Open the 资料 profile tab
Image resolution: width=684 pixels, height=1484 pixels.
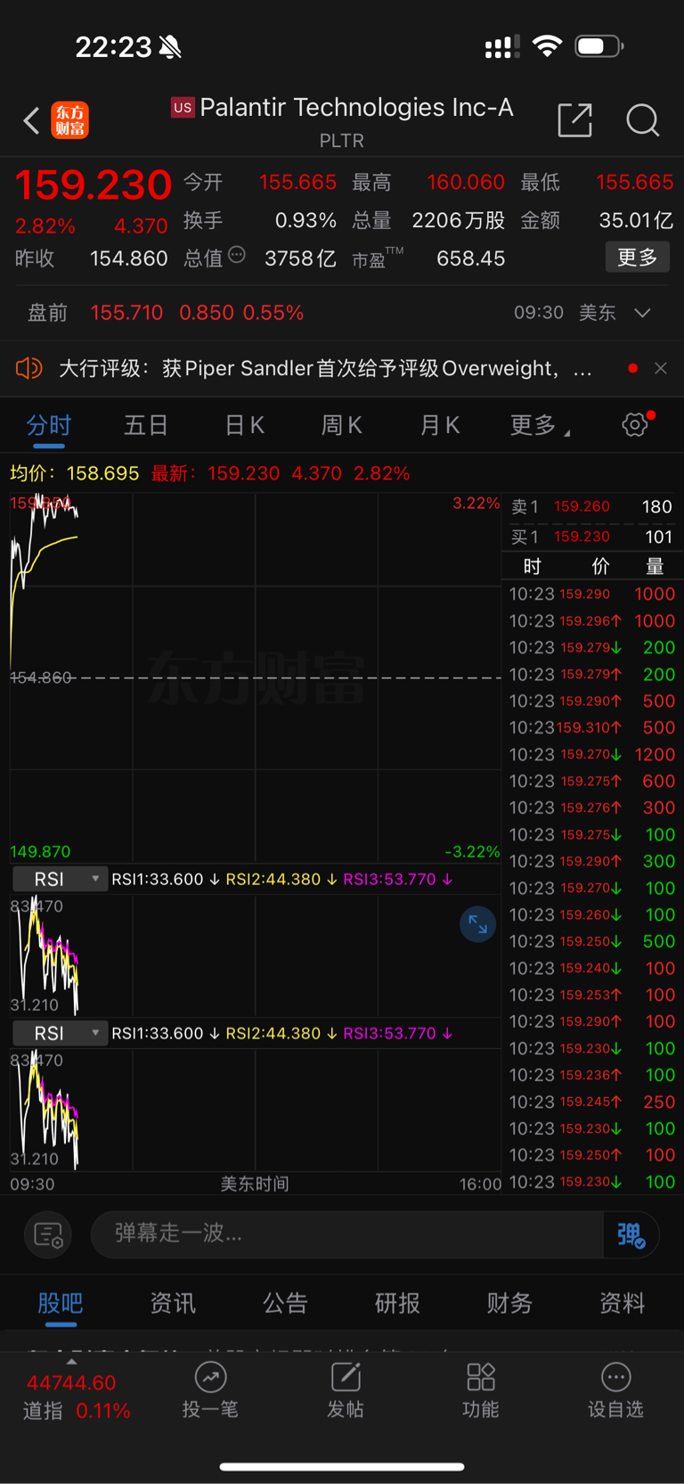[x=622, y=1303]
